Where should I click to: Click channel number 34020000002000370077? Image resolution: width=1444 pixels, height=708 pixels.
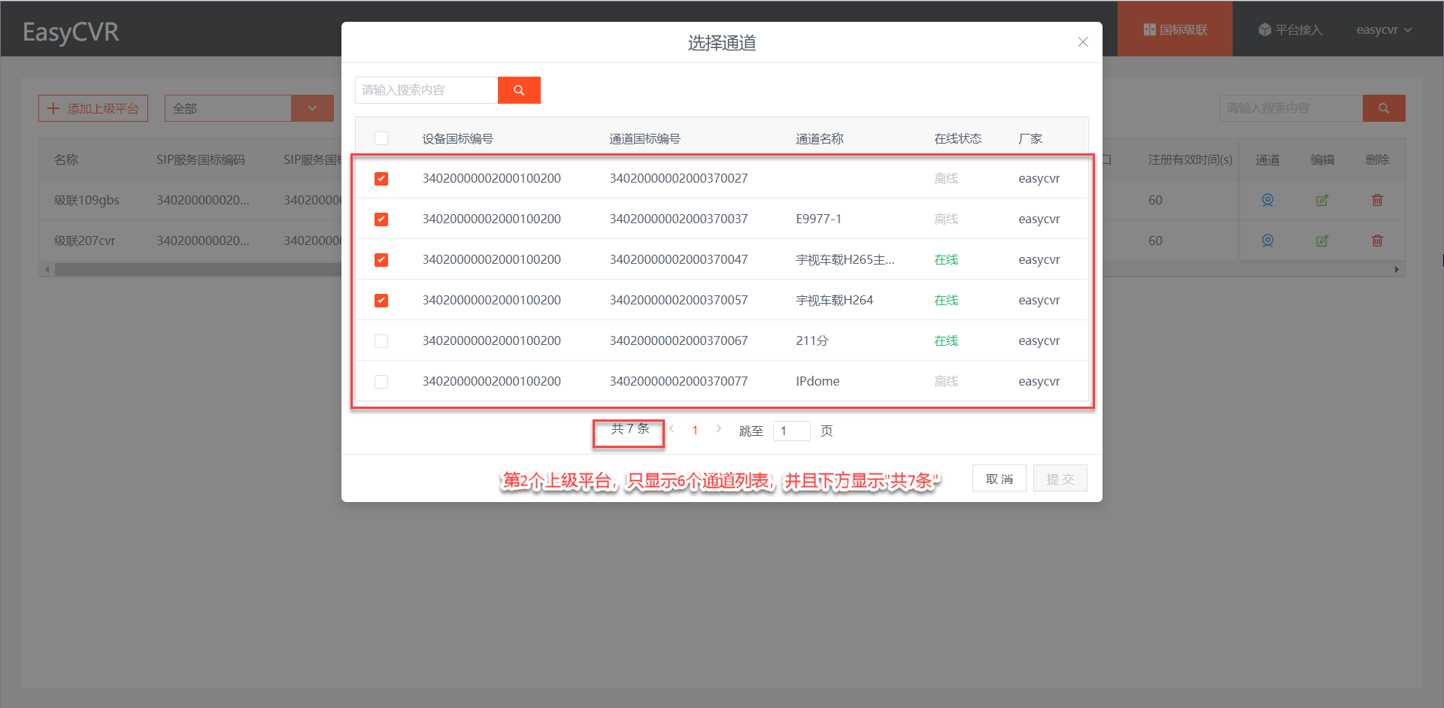[678, 381]
